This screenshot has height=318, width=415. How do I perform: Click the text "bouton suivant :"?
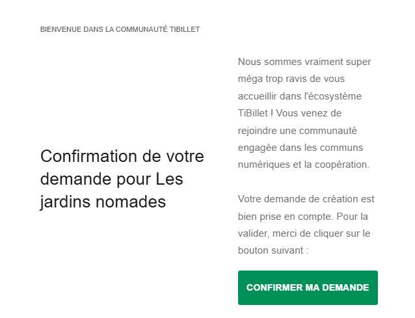[x=273, y=250]
